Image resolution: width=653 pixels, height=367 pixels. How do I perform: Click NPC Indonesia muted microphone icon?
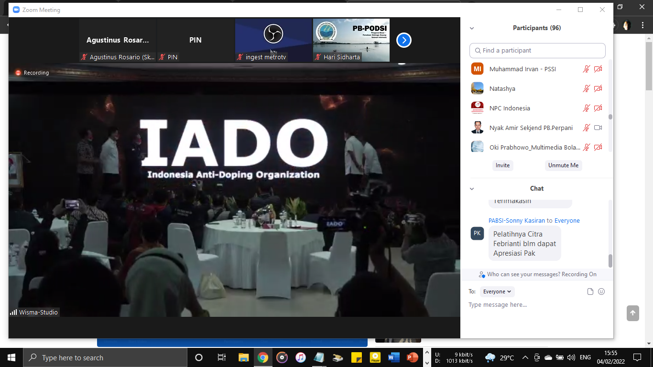tap(587, 108)
